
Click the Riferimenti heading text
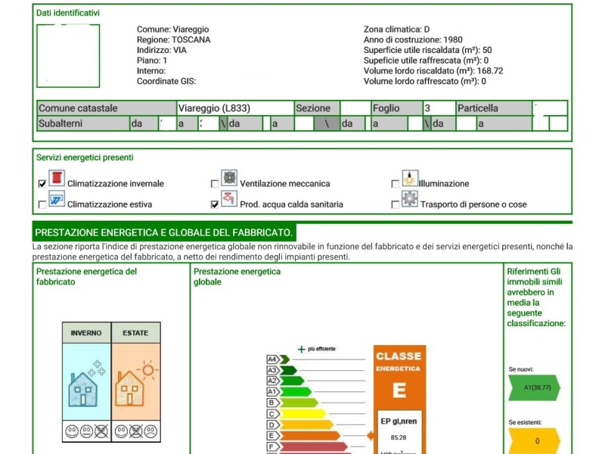(x=536, y=297)
